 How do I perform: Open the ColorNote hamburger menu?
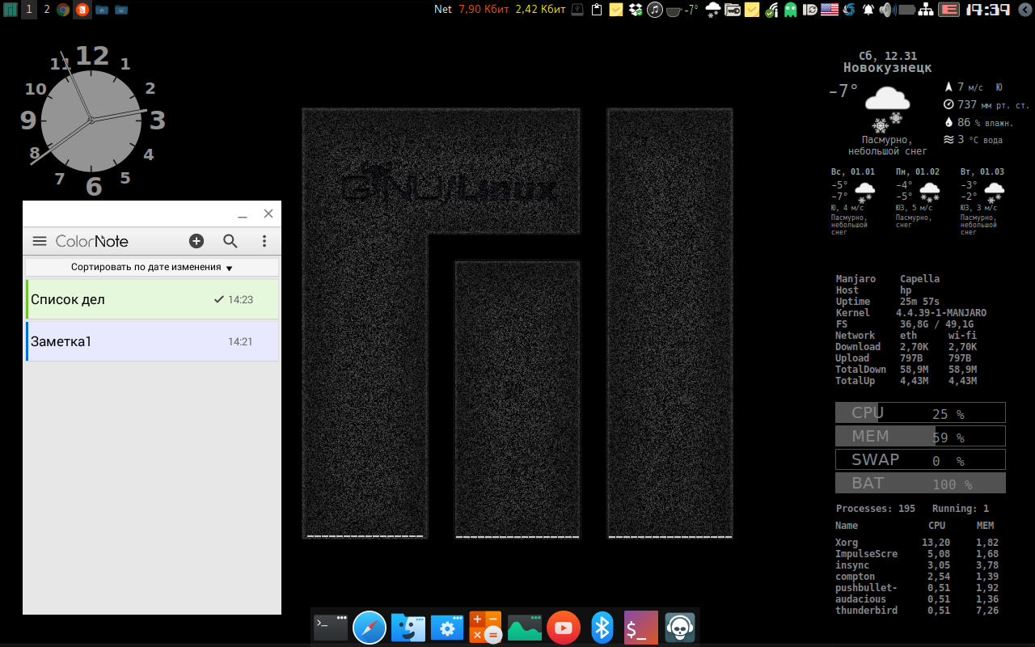39,241
